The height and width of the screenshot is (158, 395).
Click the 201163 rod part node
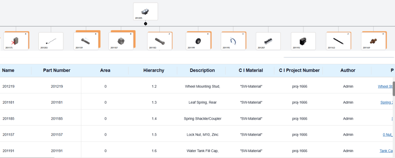point(338,41)
